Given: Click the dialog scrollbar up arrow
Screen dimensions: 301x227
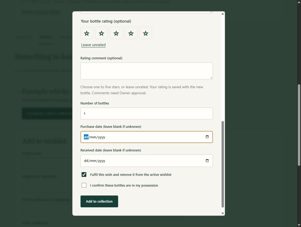Looking at the screenshot, I should pos(223,14).
